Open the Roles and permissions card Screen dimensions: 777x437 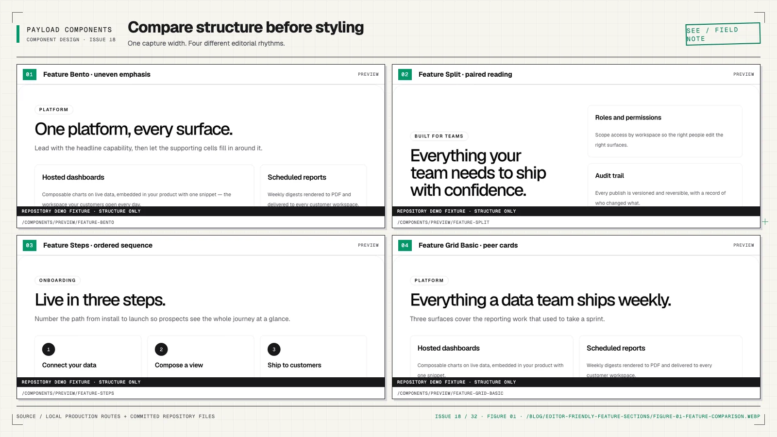pyautogui.click(x=665, y=131)
